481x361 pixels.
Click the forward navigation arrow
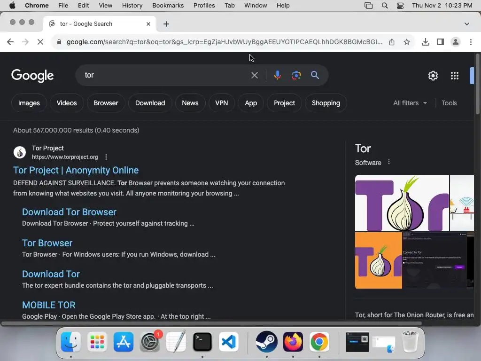coord(25,42)
